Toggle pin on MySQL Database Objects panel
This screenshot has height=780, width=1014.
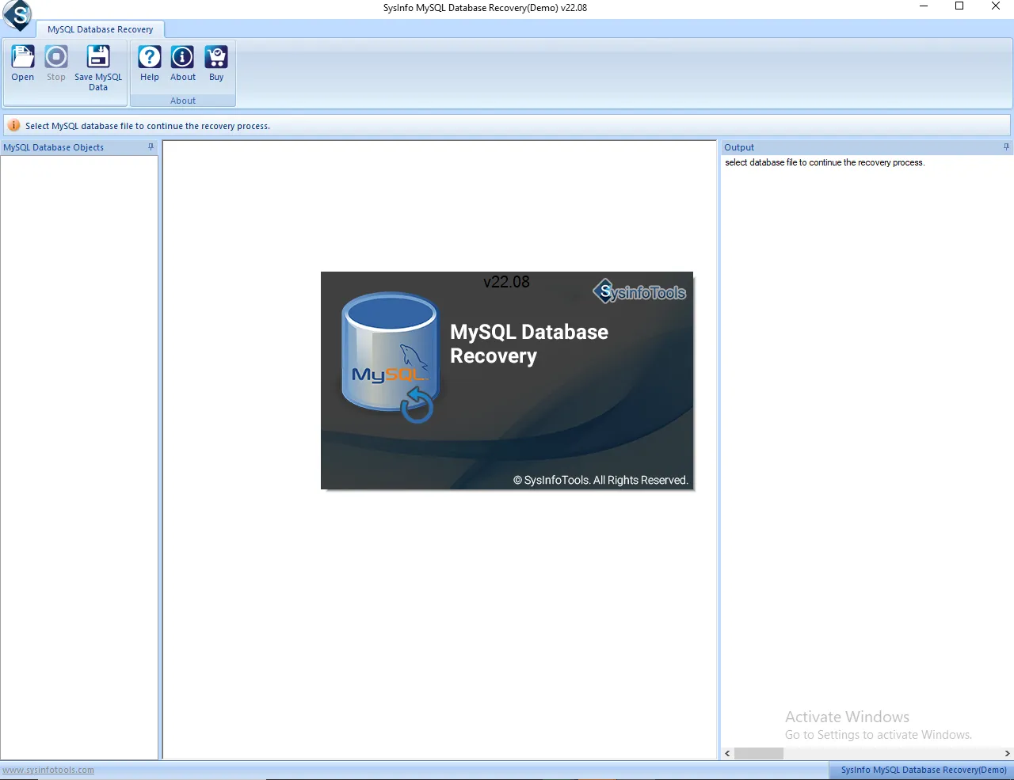[151, 147]
